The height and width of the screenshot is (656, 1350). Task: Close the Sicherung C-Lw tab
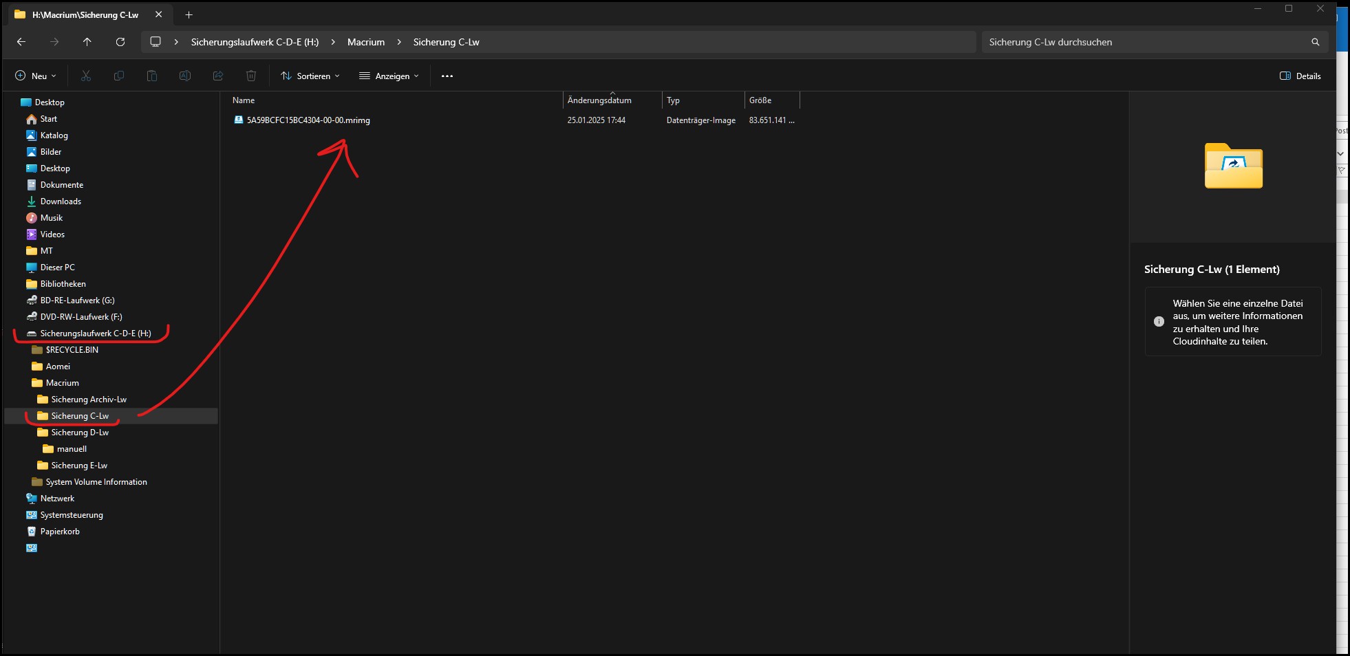(x=159, y=14)
